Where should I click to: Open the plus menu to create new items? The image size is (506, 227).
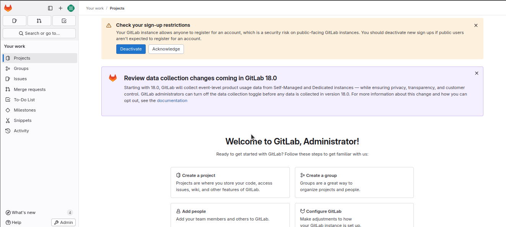click(60, 8)
